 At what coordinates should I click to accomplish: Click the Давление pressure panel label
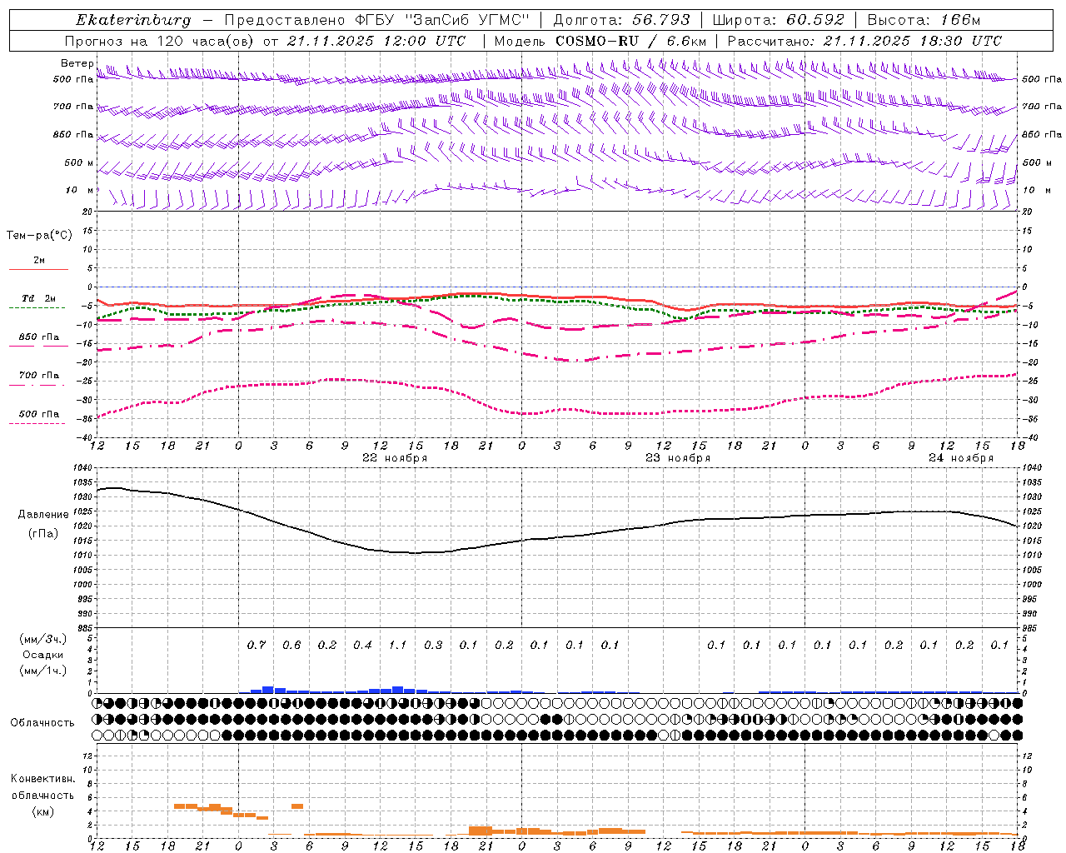(x=43, y=515)
